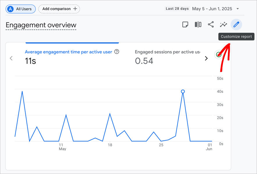
Task: Click the May 5 - Jun 1, 2025 date range
Action: [212, 9]
